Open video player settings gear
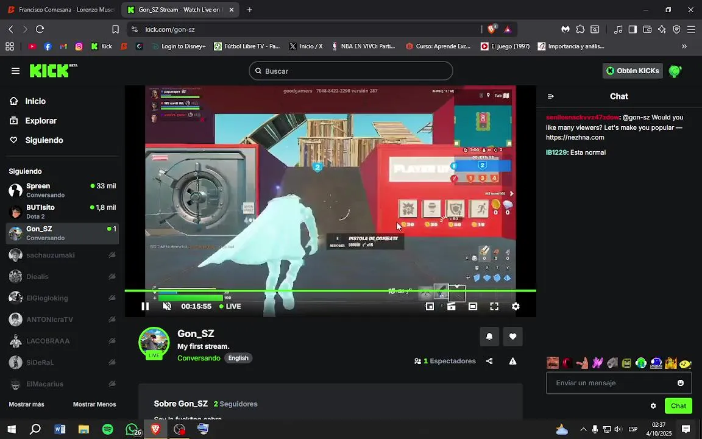702x439 pixels. click(516, 307)
